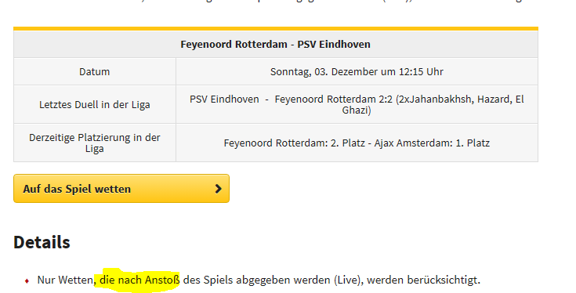Click the 'Letztes Duell in der Liga' cell
This screenshot has height=293, width=576.
point(95,105)
